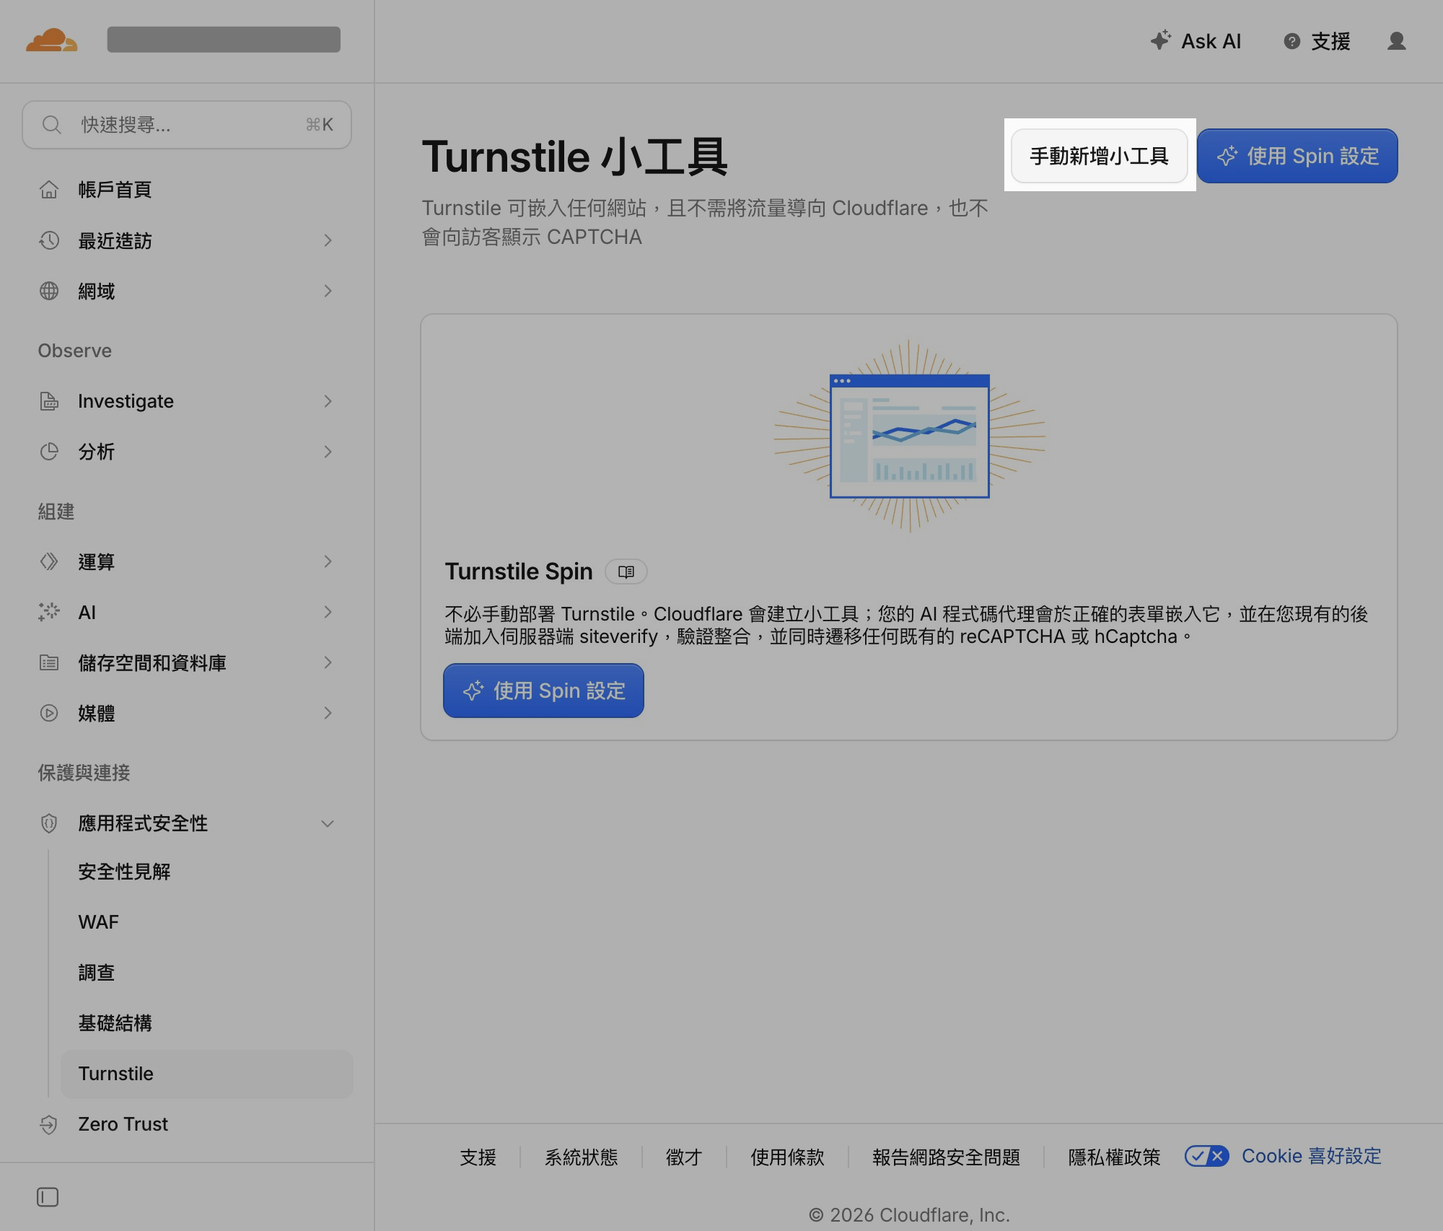This screenshot has height=1231, width=1443.
Task: Expand the 最近造訪 chevron
Action: (x=328, y=240)
